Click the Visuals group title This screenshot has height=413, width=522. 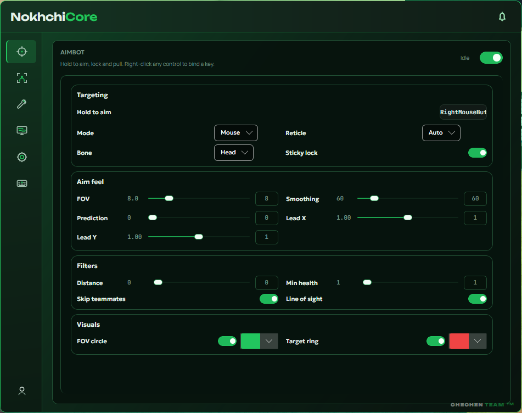pos(88,325)
